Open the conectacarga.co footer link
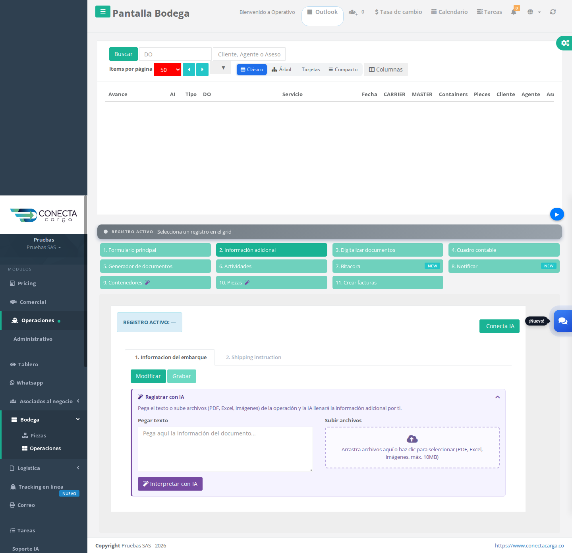The width and height of the screenshot is (572, 553). tap(529, 545)
